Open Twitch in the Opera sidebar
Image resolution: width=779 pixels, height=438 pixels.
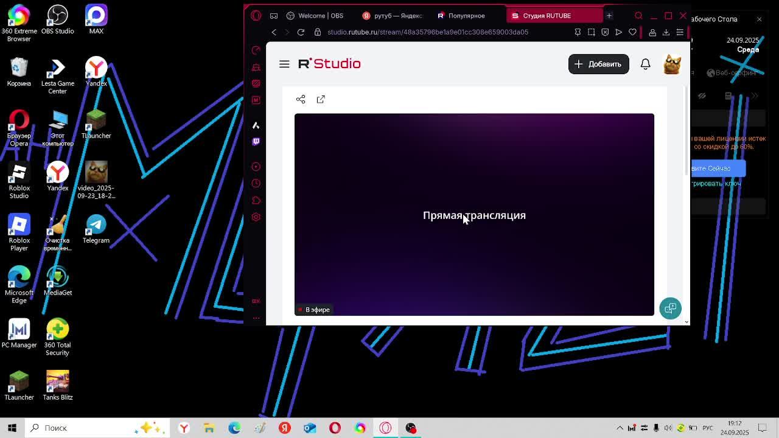point(256,141)
